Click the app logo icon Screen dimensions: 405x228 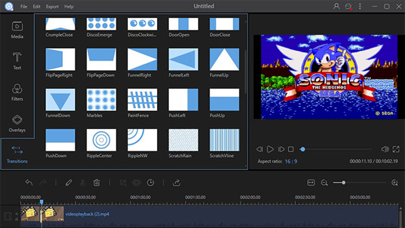(9, 6)
